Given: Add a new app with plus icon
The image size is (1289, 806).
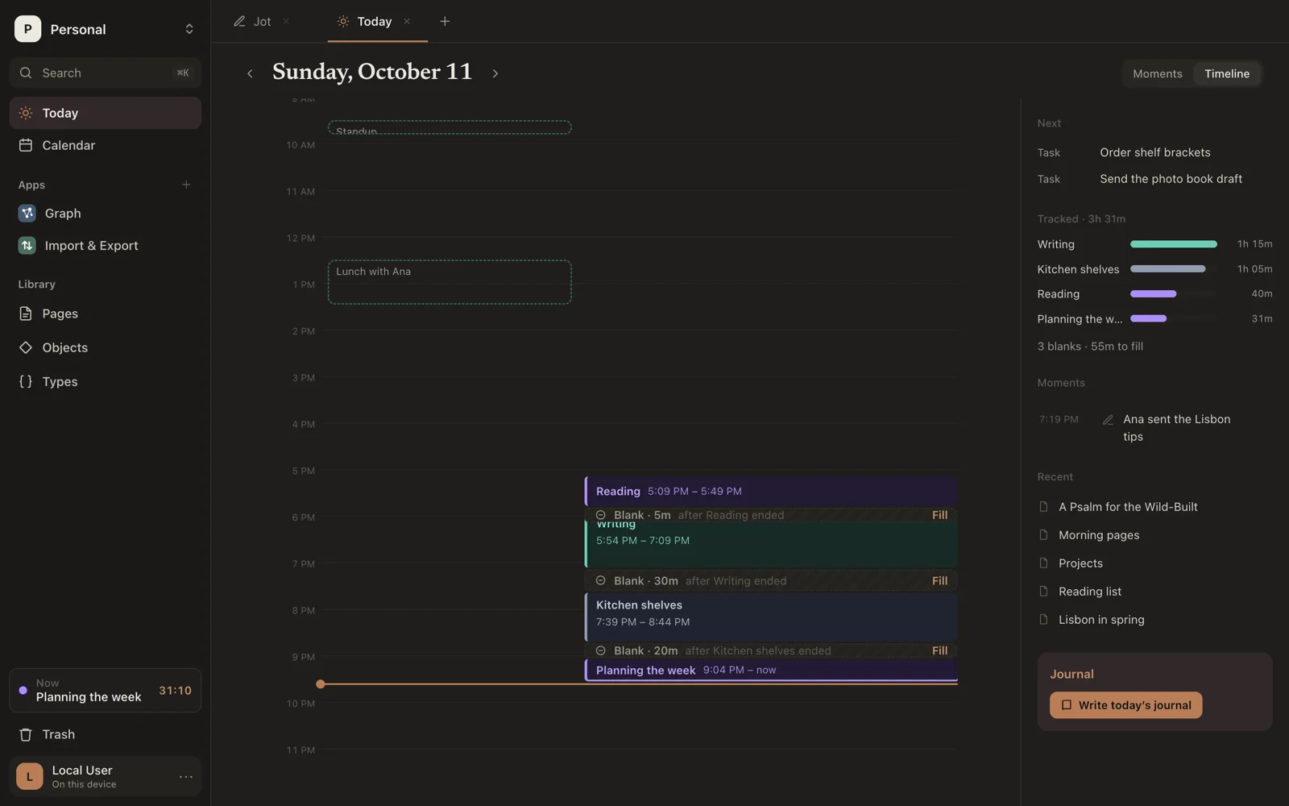Looking at the screenshot, I should (186, 185).
